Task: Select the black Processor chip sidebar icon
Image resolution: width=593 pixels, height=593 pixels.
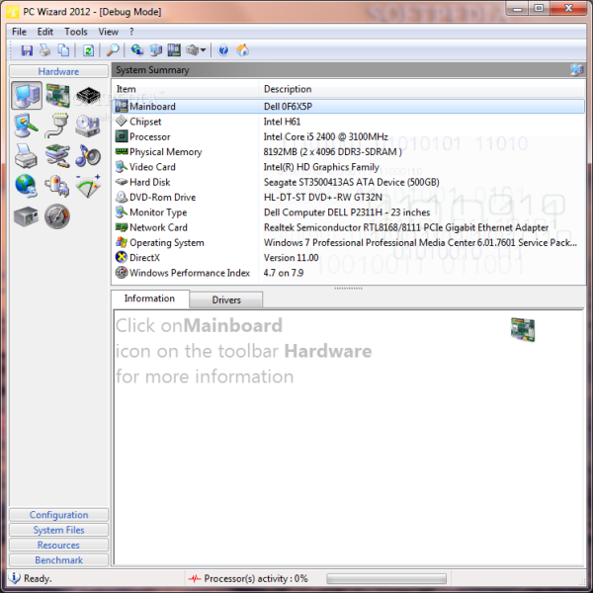Action: [x=88, y=96]
